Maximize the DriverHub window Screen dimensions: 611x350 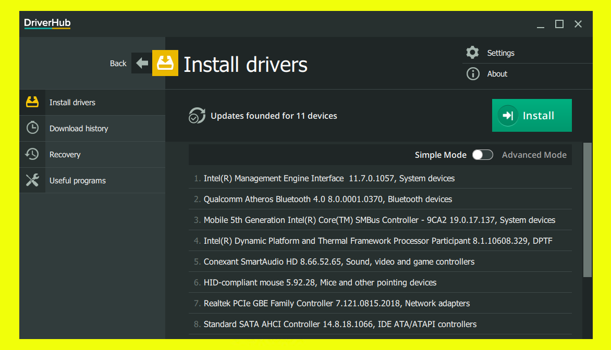click(559, 24)
